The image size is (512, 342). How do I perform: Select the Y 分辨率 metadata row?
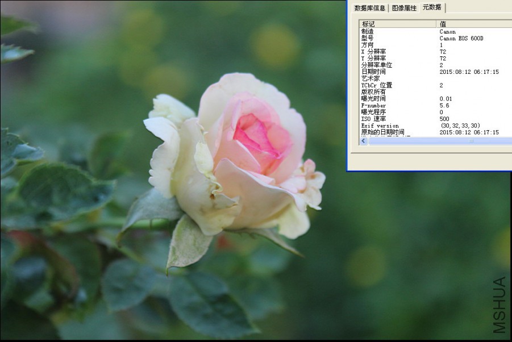click(409, 57)
